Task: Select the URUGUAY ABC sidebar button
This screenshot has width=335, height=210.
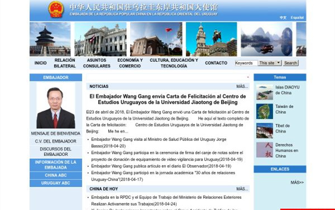Action: pos(55,183)
